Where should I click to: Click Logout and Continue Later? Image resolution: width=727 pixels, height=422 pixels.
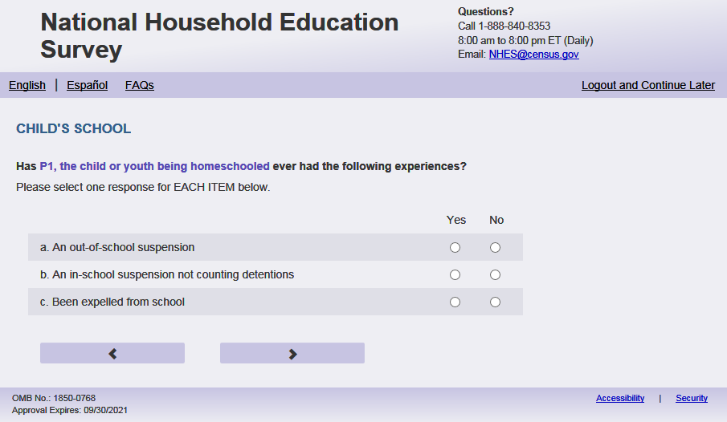coord(647,85)
